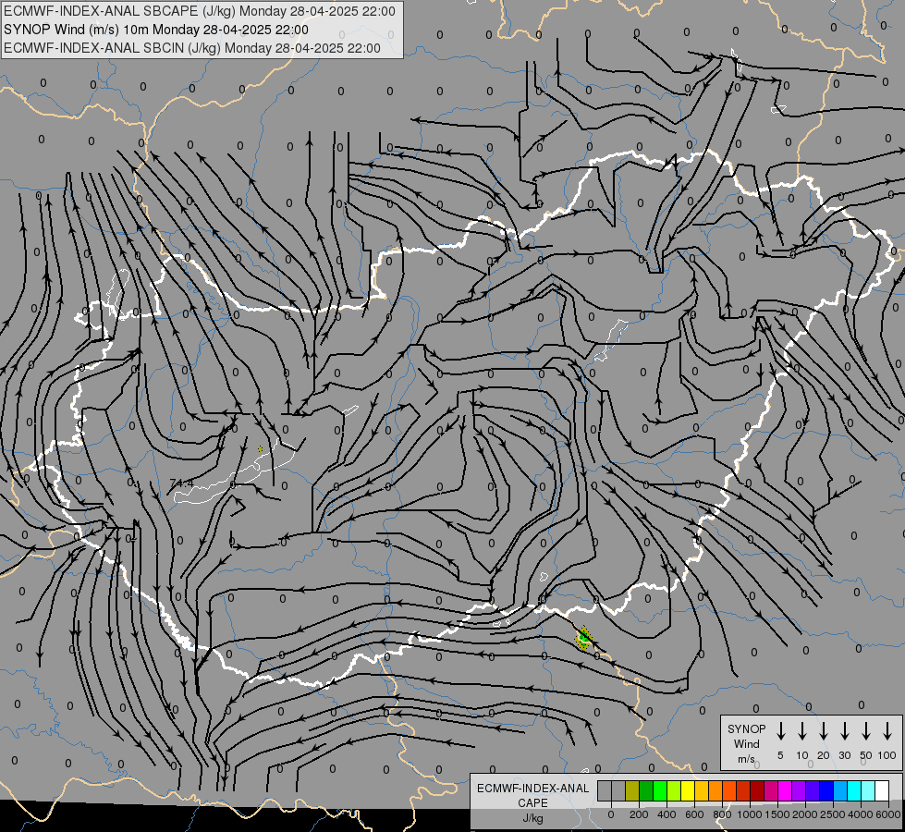Select the pale cyan swatch right of 4000
Viewport: 905px width, 832px height.
click(x=867, y=790)
